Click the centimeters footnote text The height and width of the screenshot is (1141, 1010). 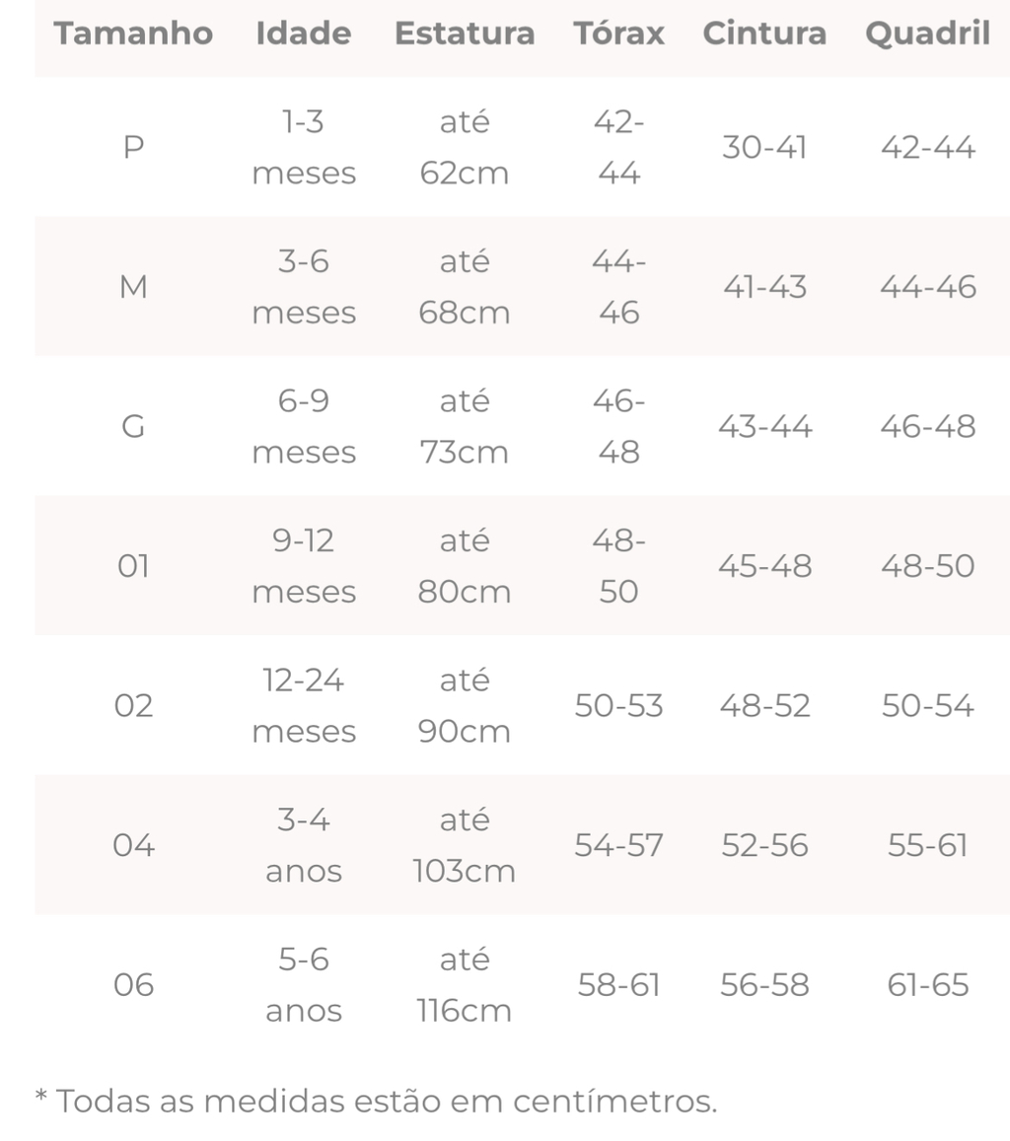coord(376,1101)
